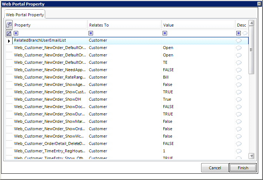Screen dimensions: 263x180
Task: Sort by the Property column header
Action: 50,25
